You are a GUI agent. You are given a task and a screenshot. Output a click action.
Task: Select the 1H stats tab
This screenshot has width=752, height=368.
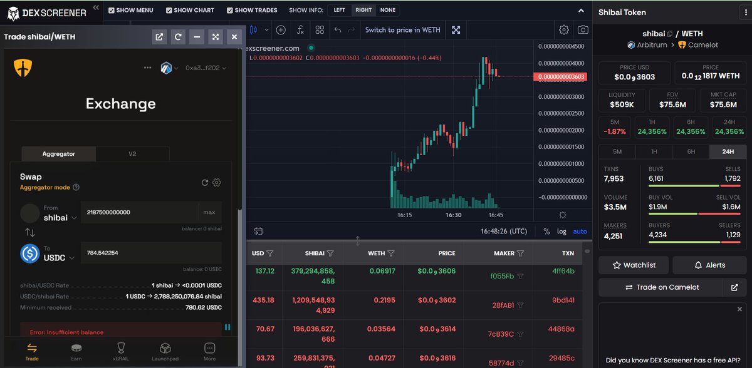coord(654,151)
